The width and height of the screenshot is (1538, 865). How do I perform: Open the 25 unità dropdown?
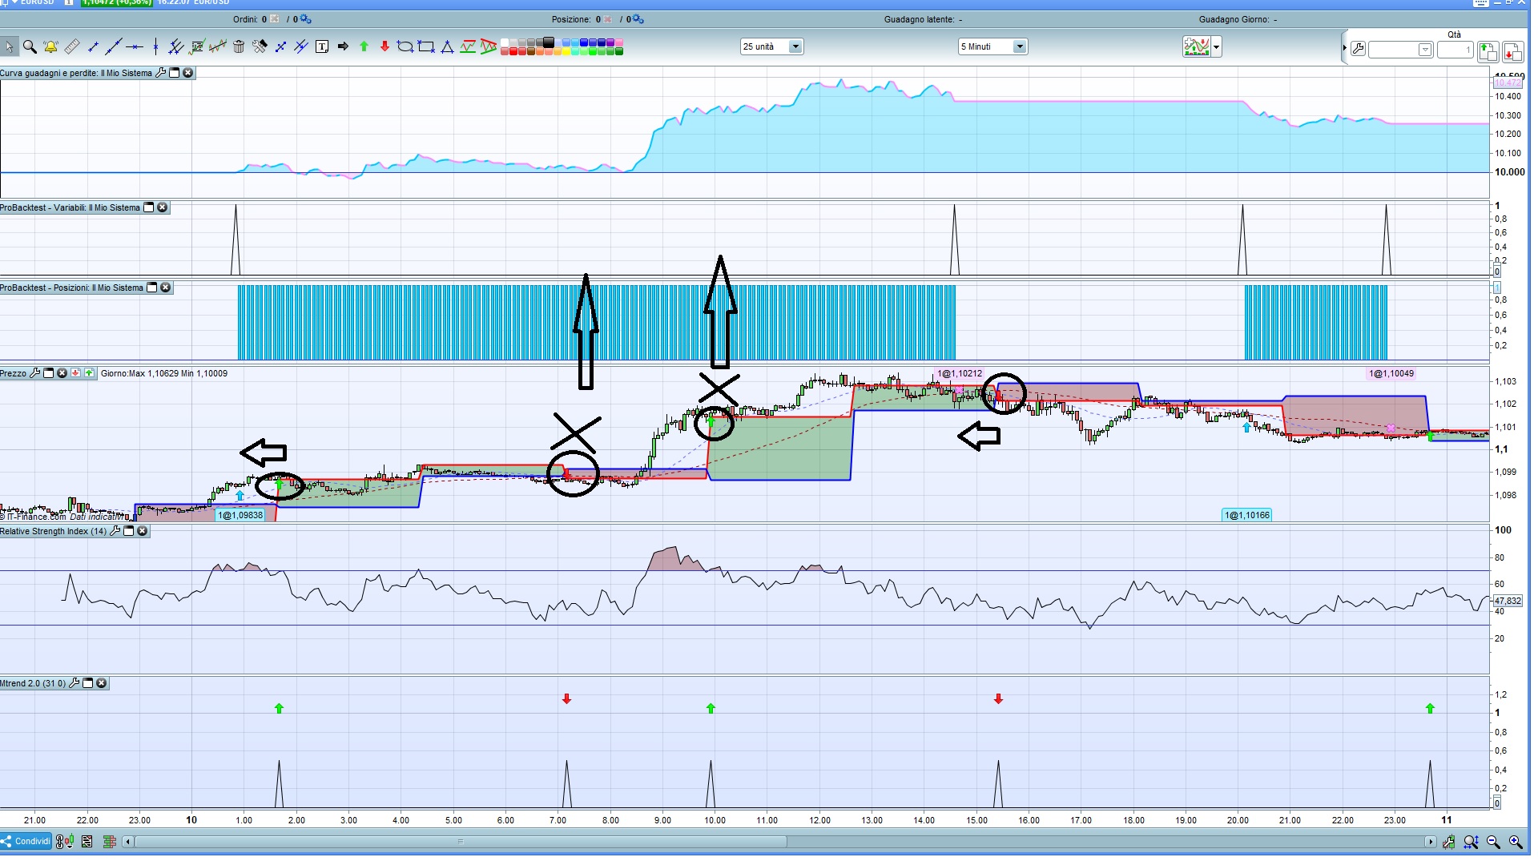[795, 47]
